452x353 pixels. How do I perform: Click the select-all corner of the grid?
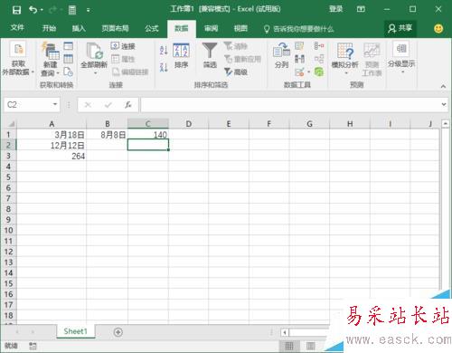point(10,123)
